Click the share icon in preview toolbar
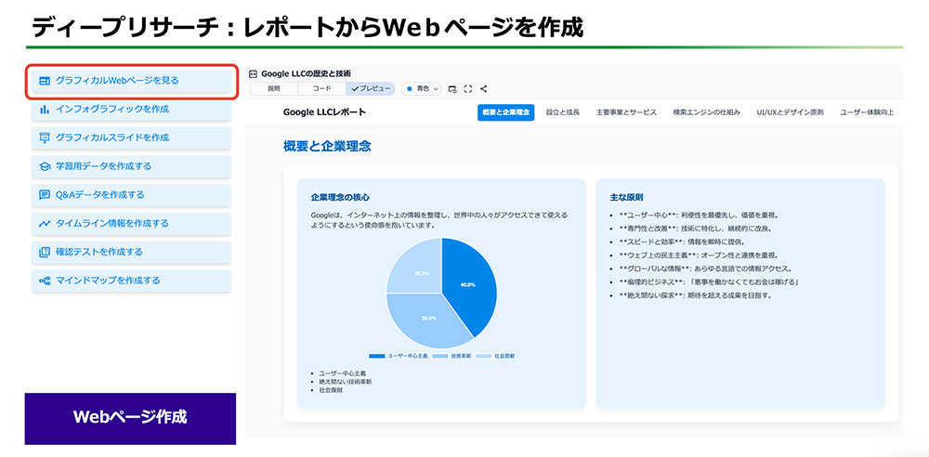Screen dimensions: 929x457 click(483, 89)
